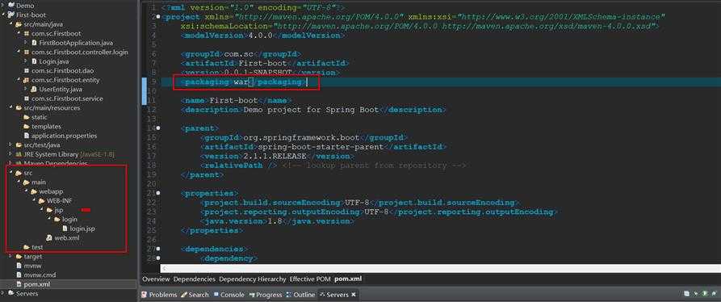Fold the parent element at line 14
Viewport: 721px width, 302px height.
coord(158,128)
